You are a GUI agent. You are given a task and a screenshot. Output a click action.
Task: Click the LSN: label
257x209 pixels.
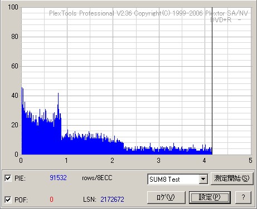coord(89,200)
